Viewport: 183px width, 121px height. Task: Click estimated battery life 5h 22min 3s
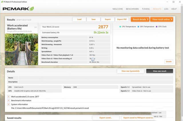click(x=101, y=32)
